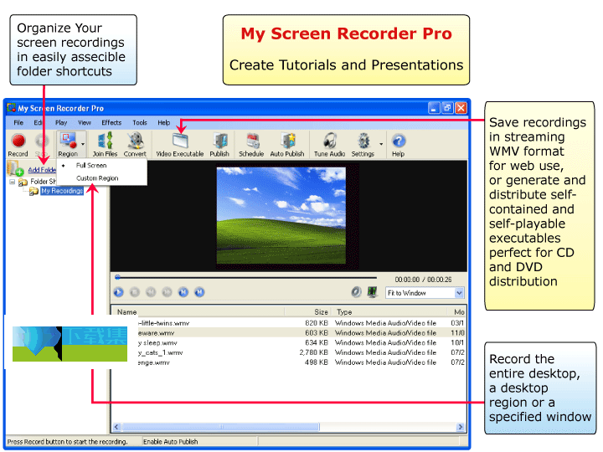The width and height of the screenshot is (603, 452).
Task: Click the fast forward playback button
Action: (x=167, y=292)
